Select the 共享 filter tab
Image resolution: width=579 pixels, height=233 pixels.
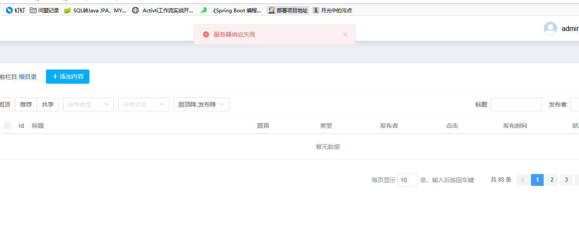pyautogui.click(x=48, y=104)
